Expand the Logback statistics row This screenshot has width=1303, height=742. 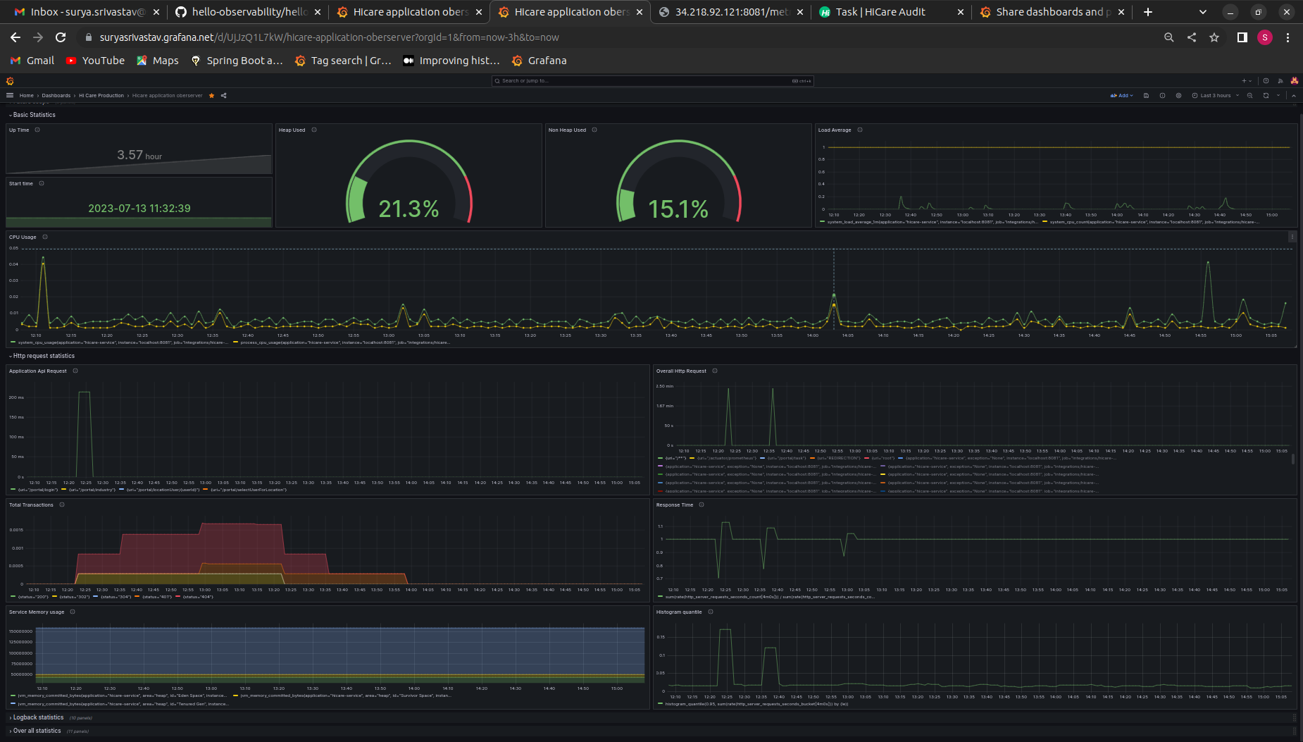tap(38, 717)
